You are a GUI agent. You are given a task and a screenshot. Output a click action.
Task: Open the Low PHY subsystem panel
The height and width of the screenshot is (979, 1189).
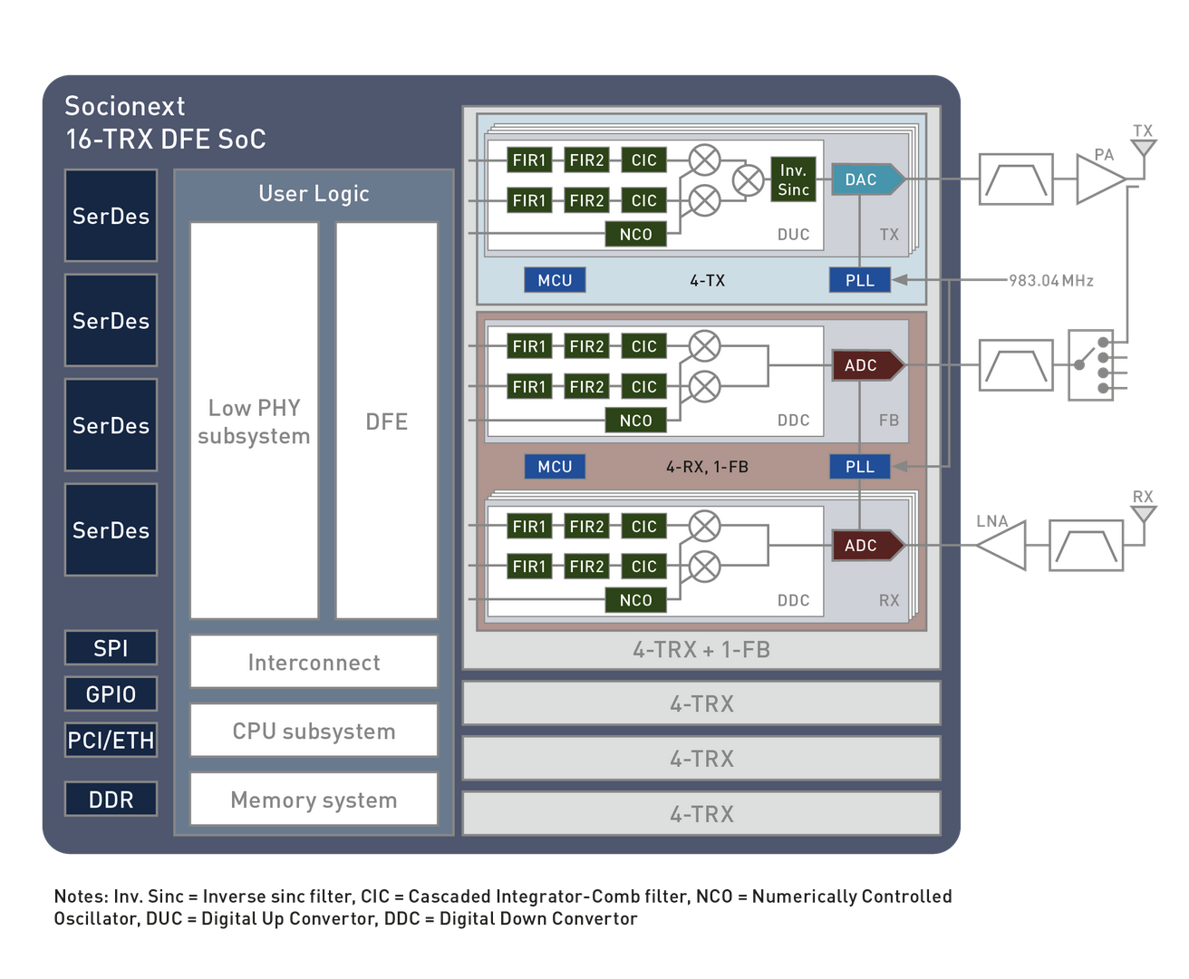click(x=254, y=422)
